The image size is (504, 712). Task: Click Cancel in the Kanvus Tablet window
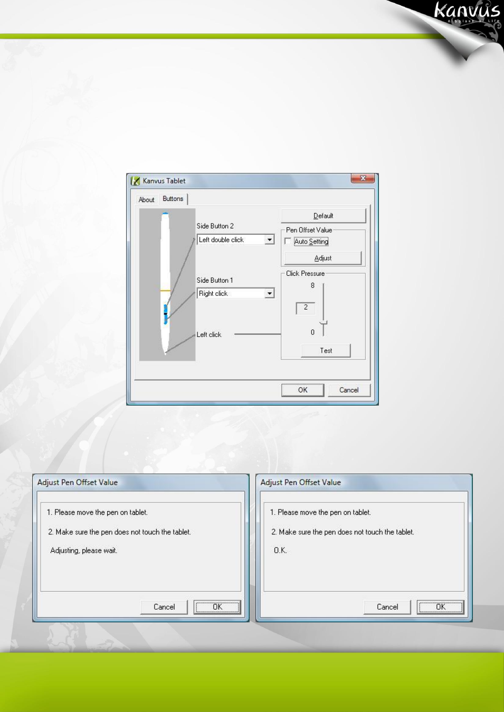[x=349, y=390]
